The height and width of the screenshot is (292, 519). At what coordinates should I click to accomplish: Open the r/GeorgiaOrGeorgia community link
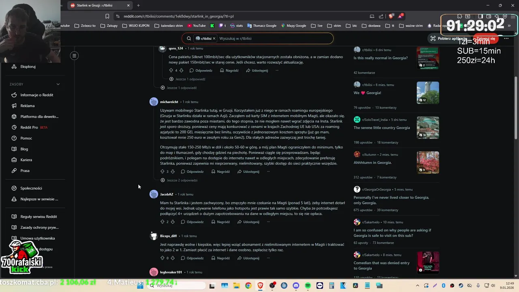[x=376, y=189]
